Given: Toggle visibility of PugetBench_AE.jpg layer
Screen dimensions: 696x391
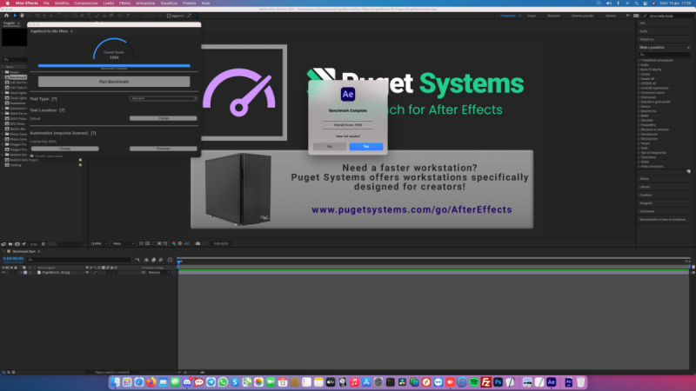Looking at the screenshot, I should click(x=3, y=272).
